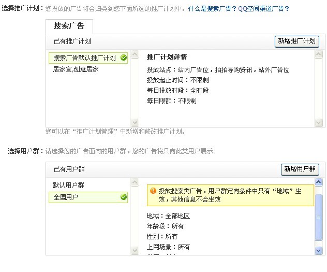Screen dimensions: 327x272
Task: Click blue up arrow of user group details scrollbar
Action: [x=318, y=182]
